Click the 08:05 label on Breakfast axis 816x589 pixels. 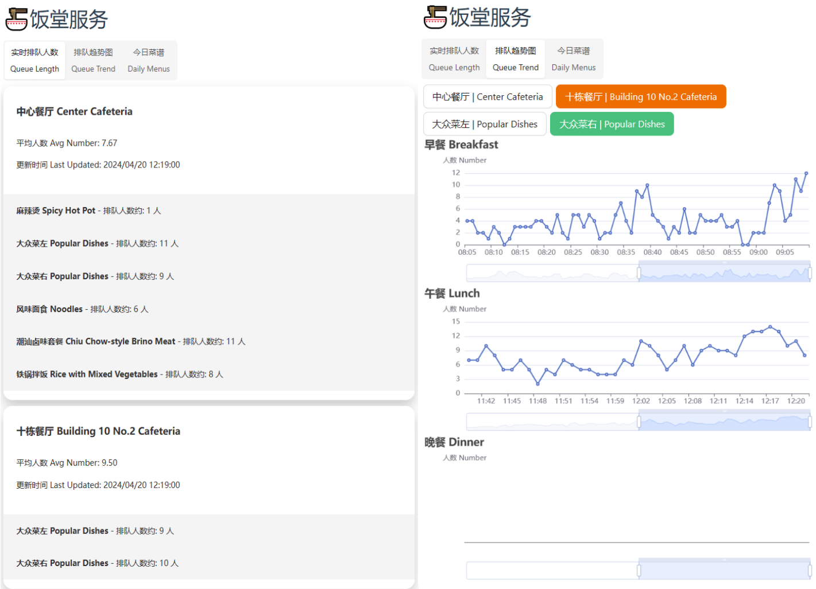(x=467, y=252)
